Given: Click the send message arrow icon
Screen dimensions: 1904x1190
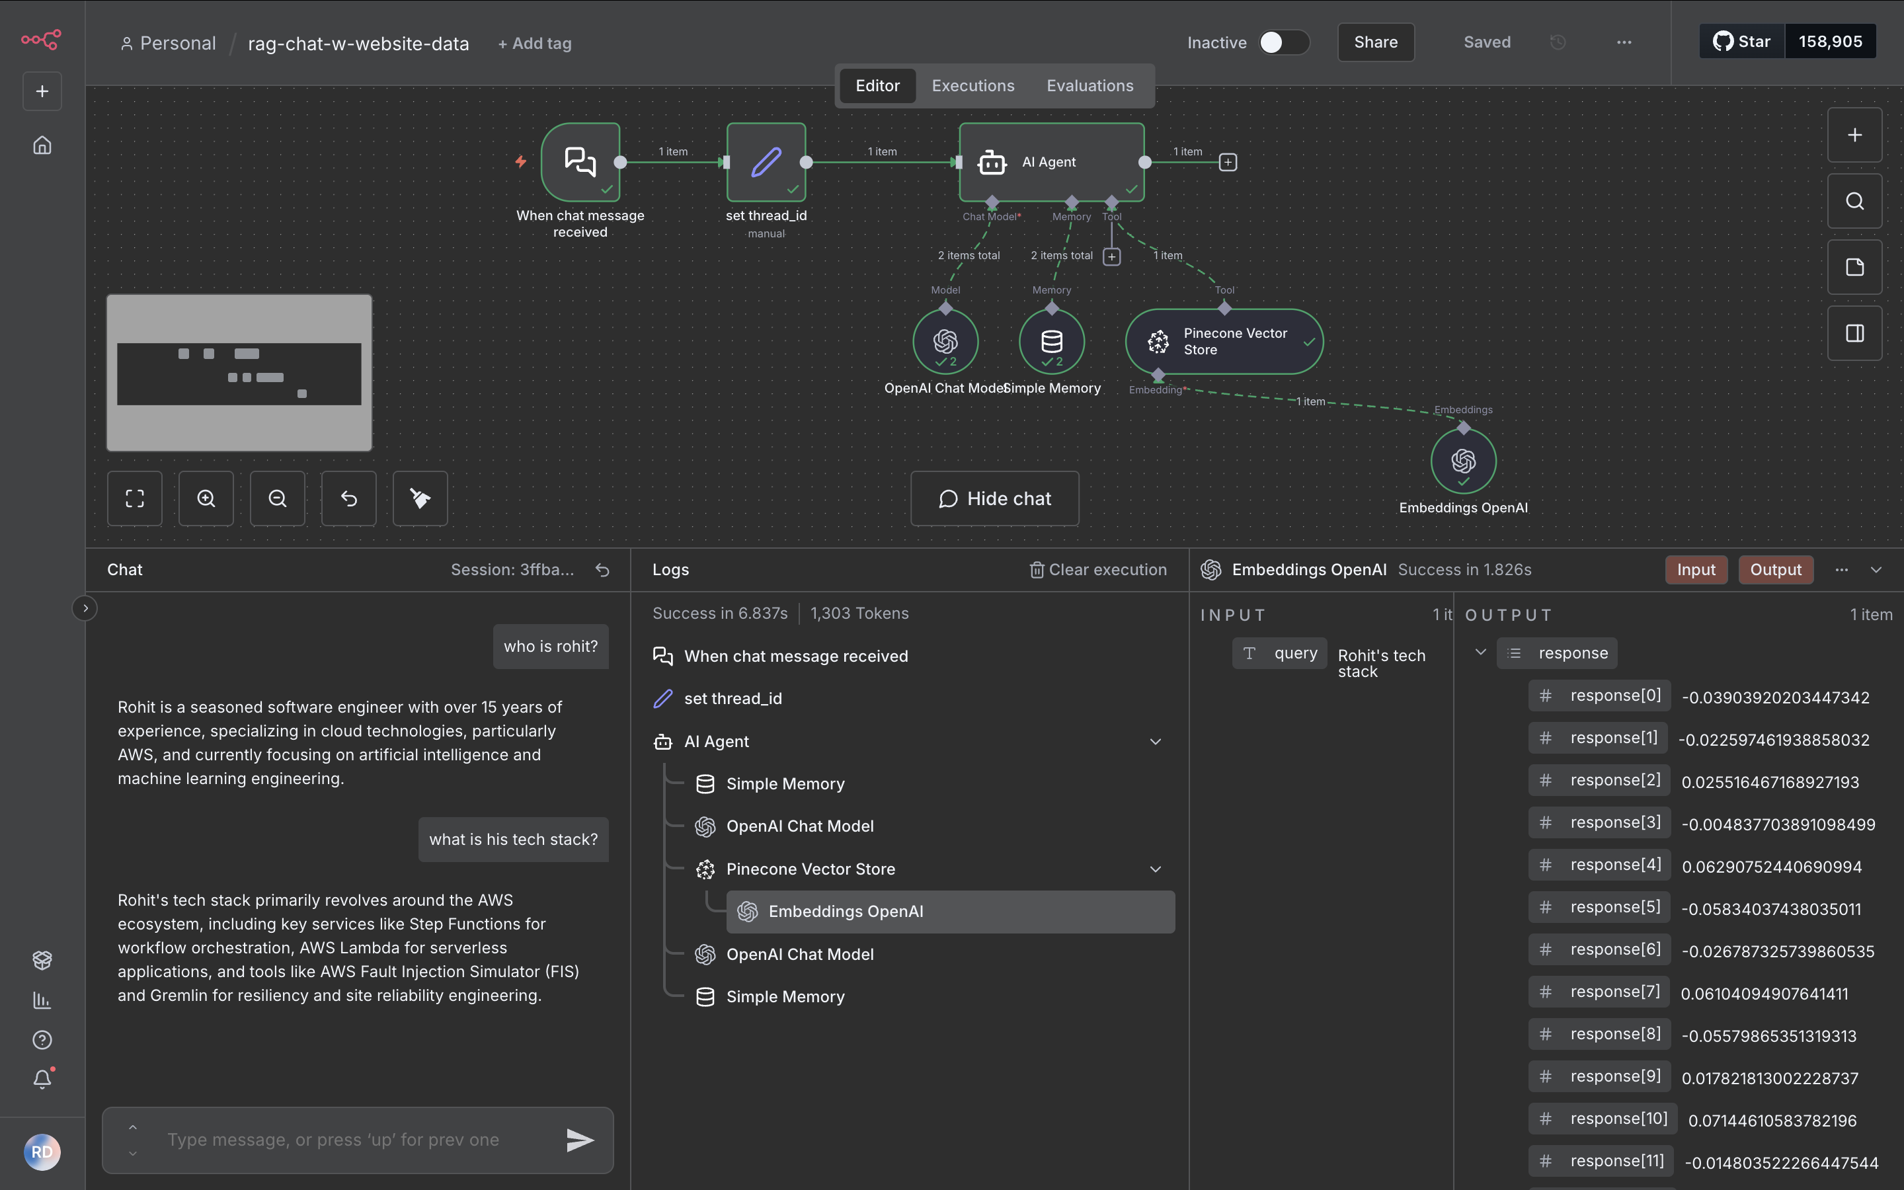Looking at the screenshot, I should coord(580,1140).
